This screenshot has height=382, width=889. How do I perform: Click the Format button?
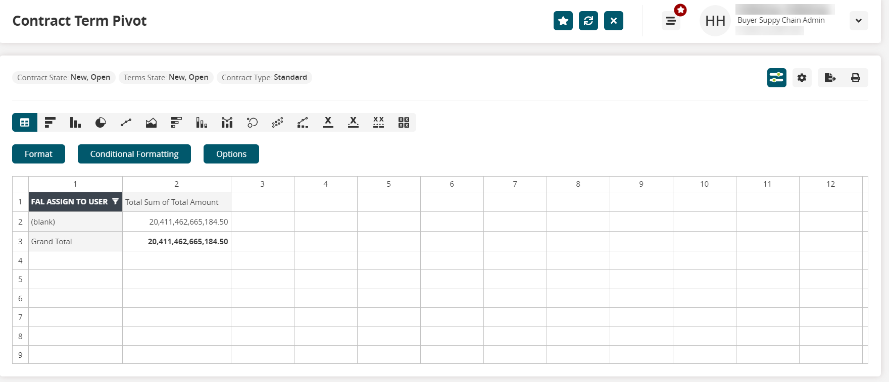[38, 154]
